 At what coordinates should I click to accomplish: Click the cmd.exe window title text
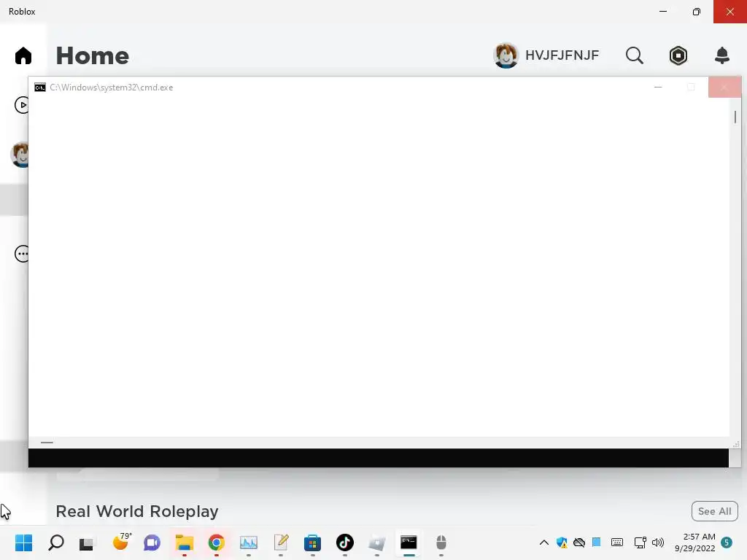(x=112, y=87)
